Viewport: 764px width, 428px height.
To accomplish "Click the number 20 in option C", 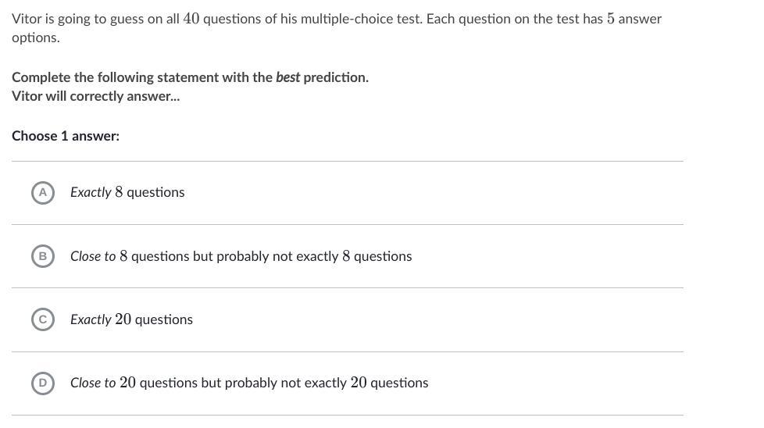I will [x=123, y=319].
